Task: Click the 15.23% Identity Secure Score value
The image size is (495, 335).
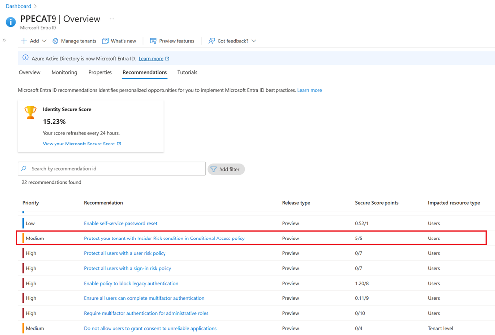Action: coord(55,122)
